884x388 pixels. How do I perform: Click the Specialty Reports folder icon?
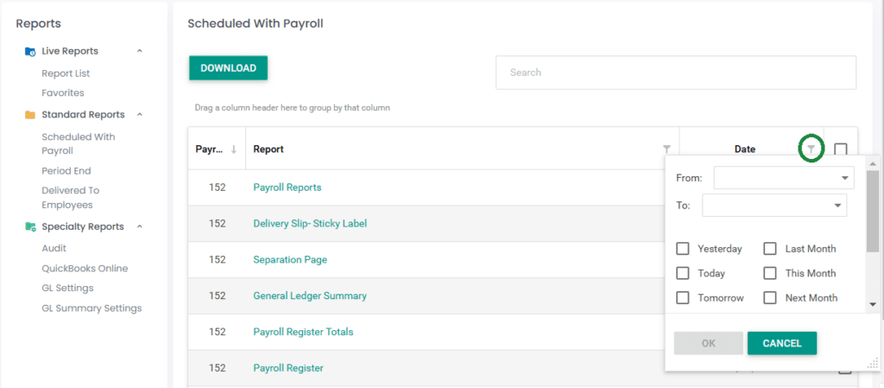coord(30,227)
